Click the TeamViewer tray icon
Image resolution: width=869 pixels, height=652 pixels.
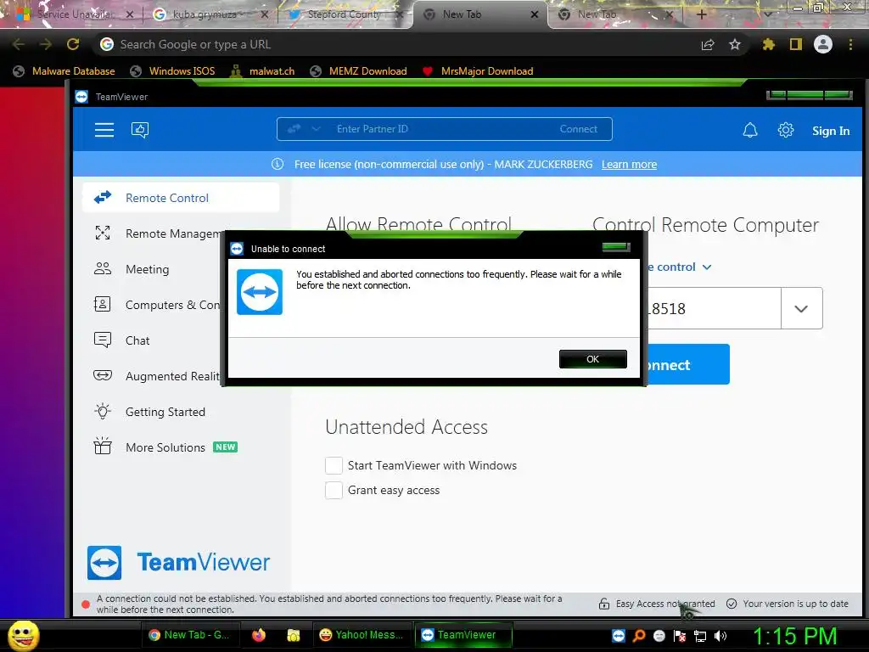click(619, 636)
